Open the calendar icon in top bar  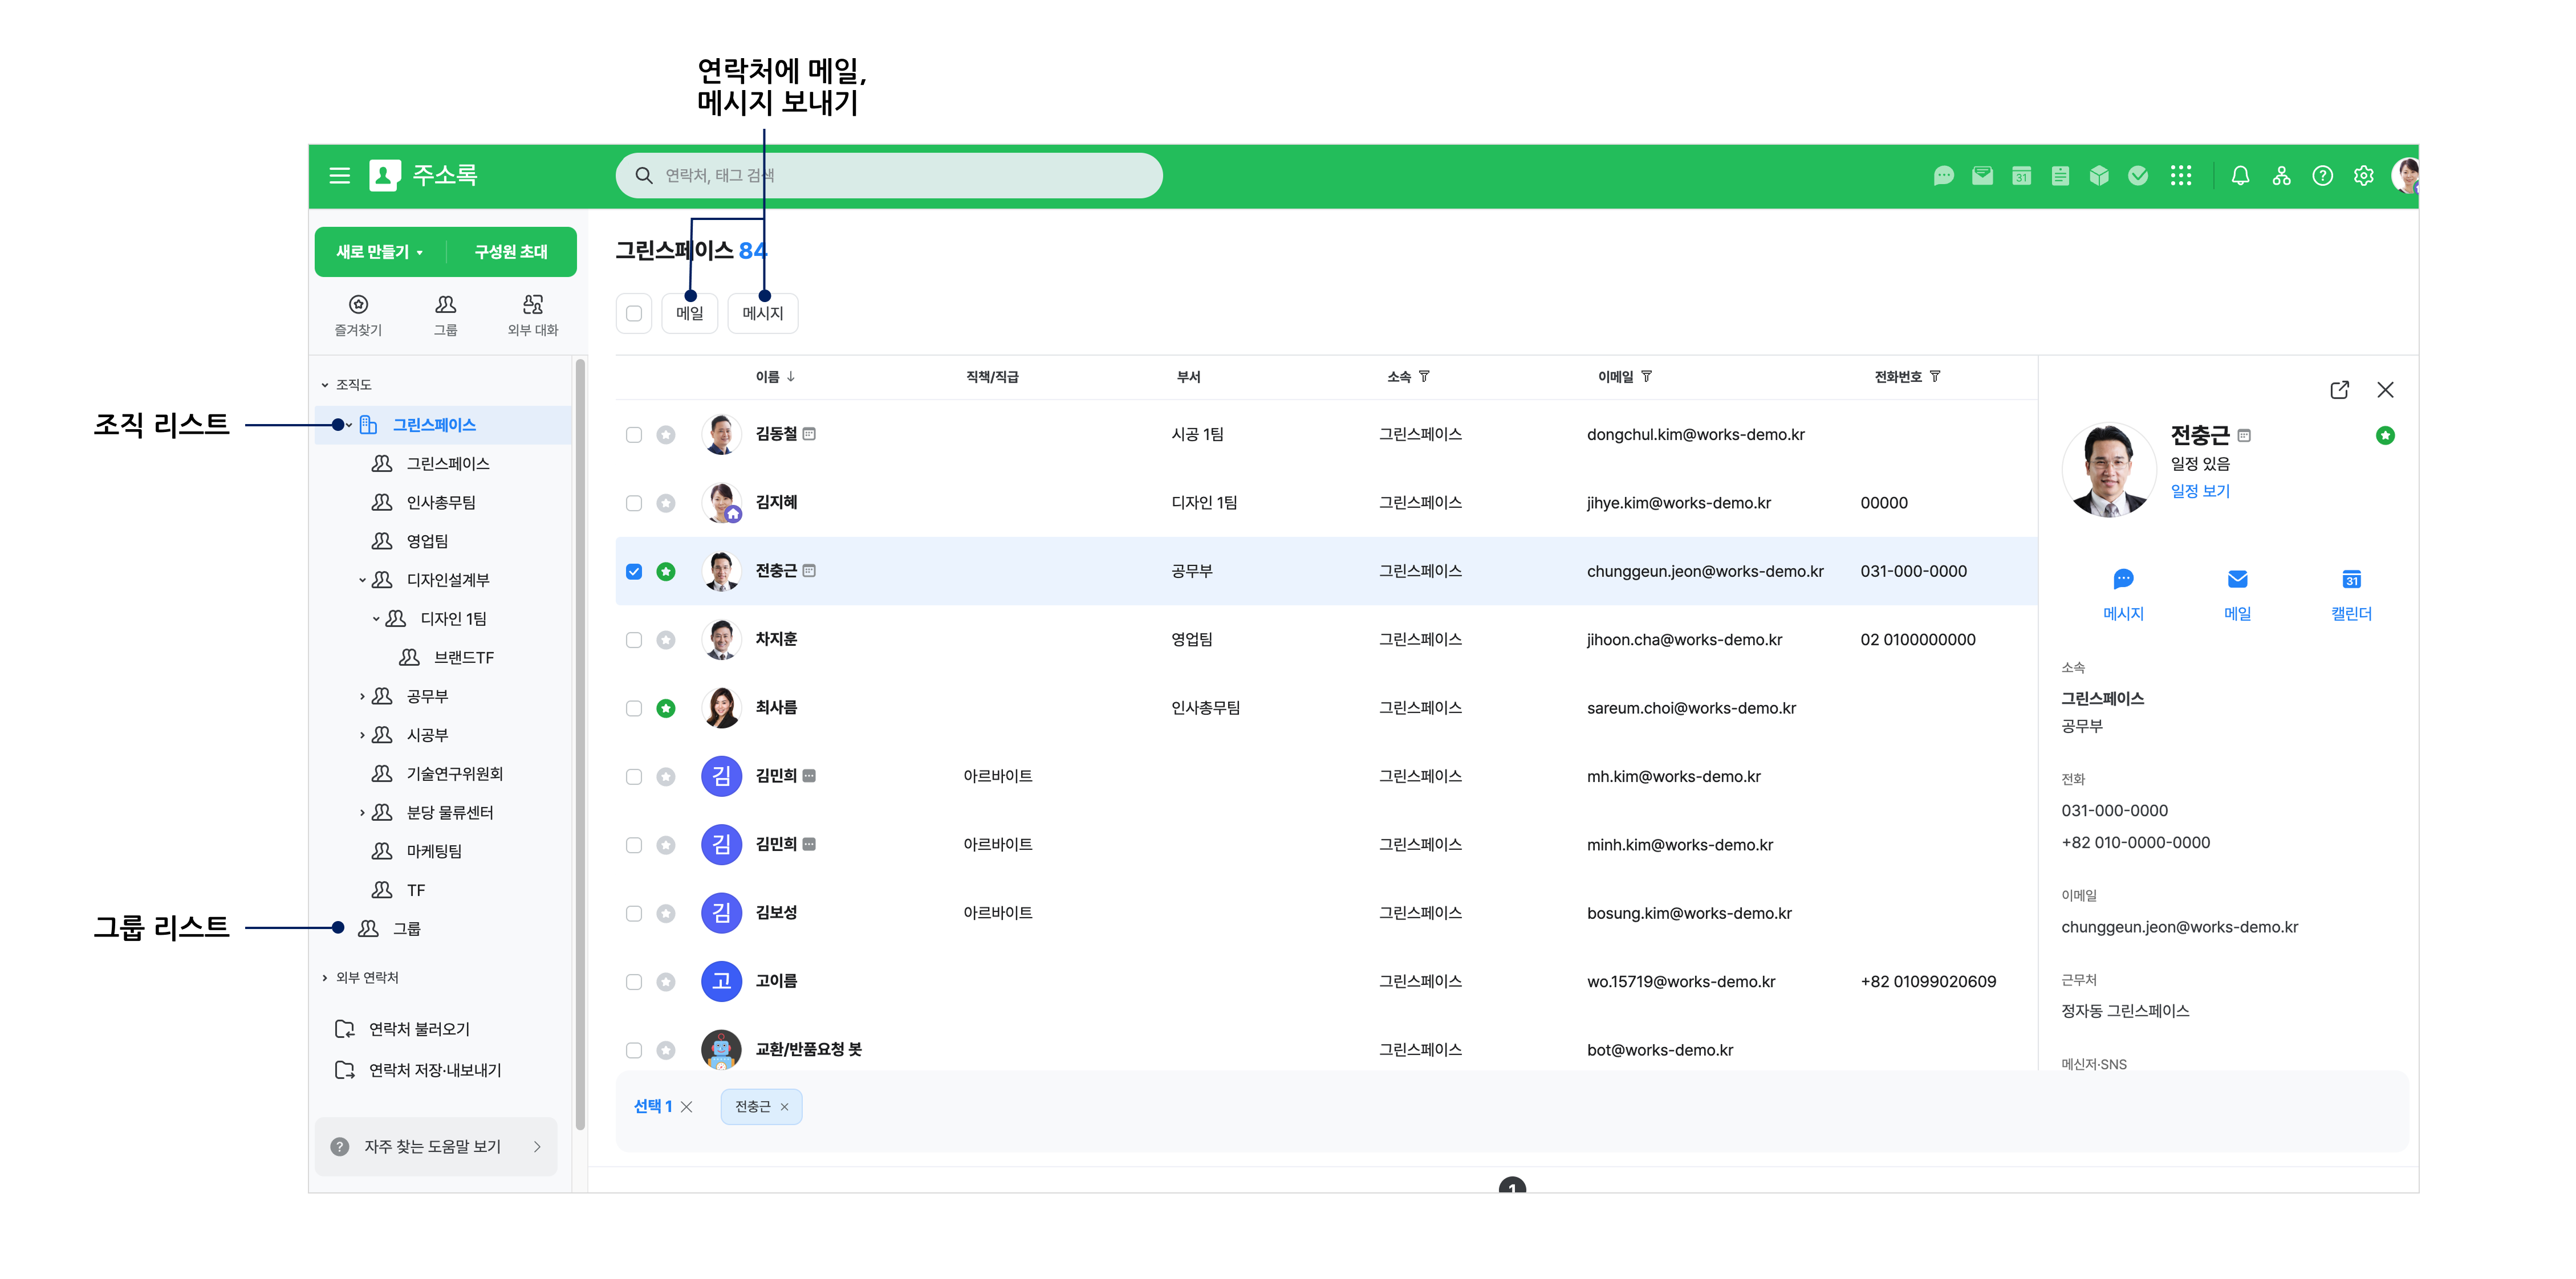point(2021,176)
